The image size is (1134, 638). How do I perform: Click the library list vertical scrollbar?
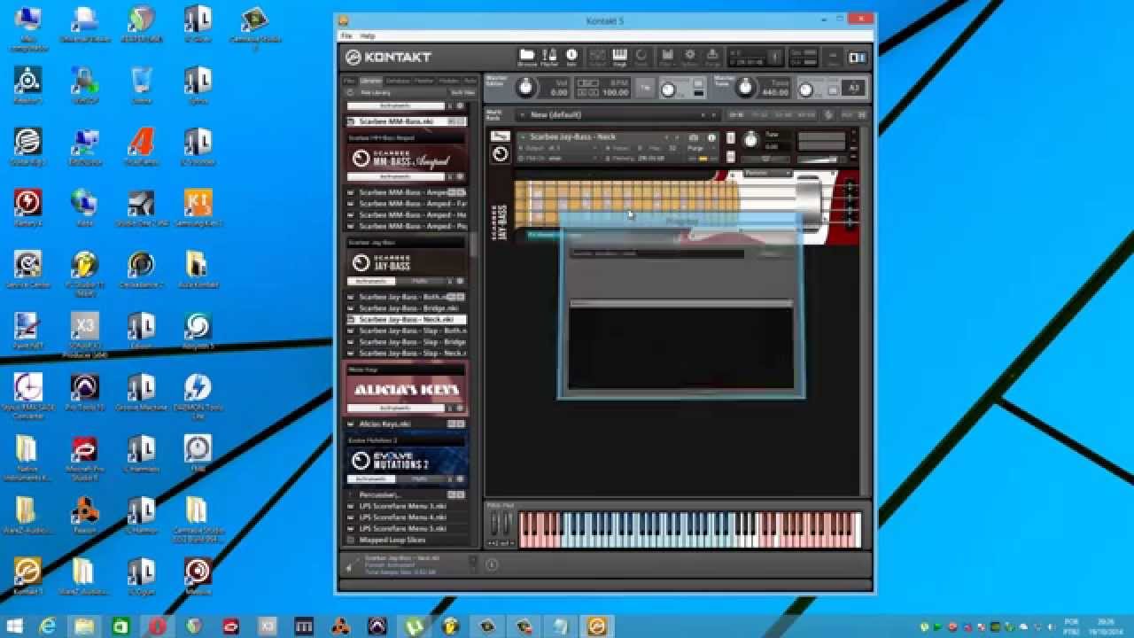click(x=474, y=245)
